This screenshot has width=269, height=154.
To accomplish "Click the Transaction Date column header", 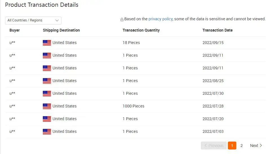I will [x=217, y=30].
